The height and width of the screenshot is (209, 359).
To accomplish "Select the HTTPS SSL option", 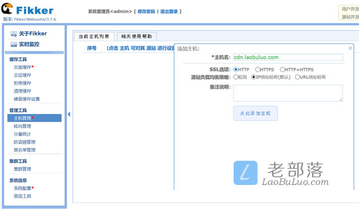I will (x=258, y=69).
